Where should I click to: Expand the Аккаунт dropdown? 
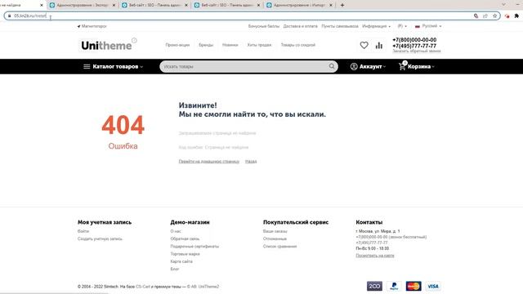coord(368,66)
